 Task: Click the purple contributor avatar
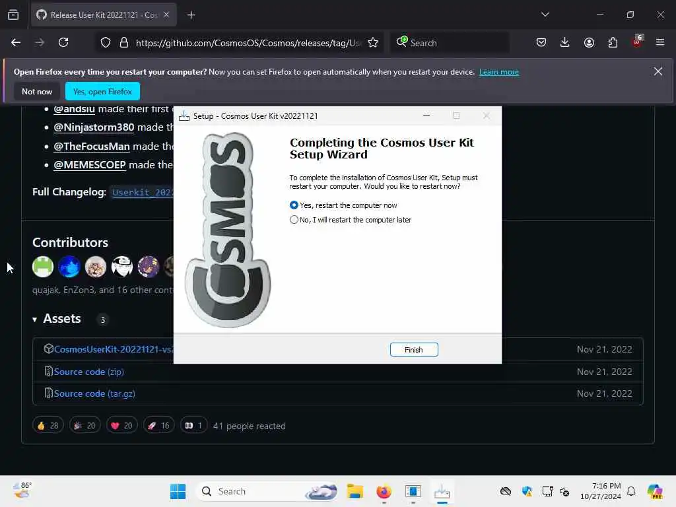click(x=149, y=267)
